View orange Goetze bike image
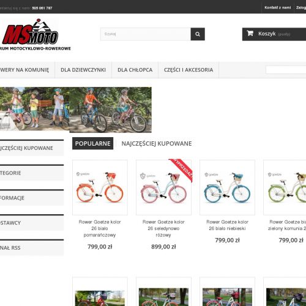 point(100,187)
